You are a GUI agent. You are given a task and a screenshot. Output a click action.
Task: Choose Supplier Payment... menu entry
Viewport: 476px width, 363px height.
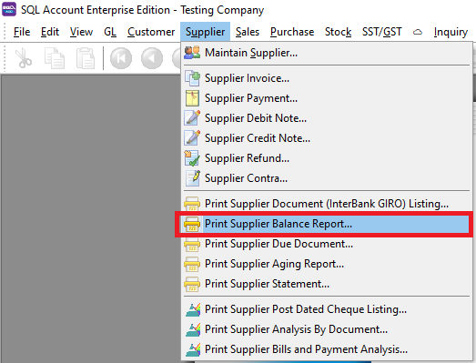click(327, 98)
